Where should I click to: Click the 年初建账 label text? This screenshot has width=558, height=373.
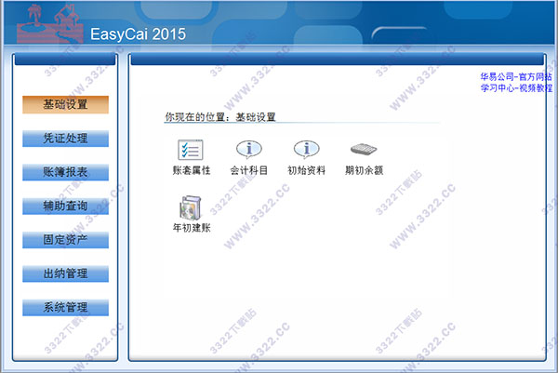(x=192, y=228)
